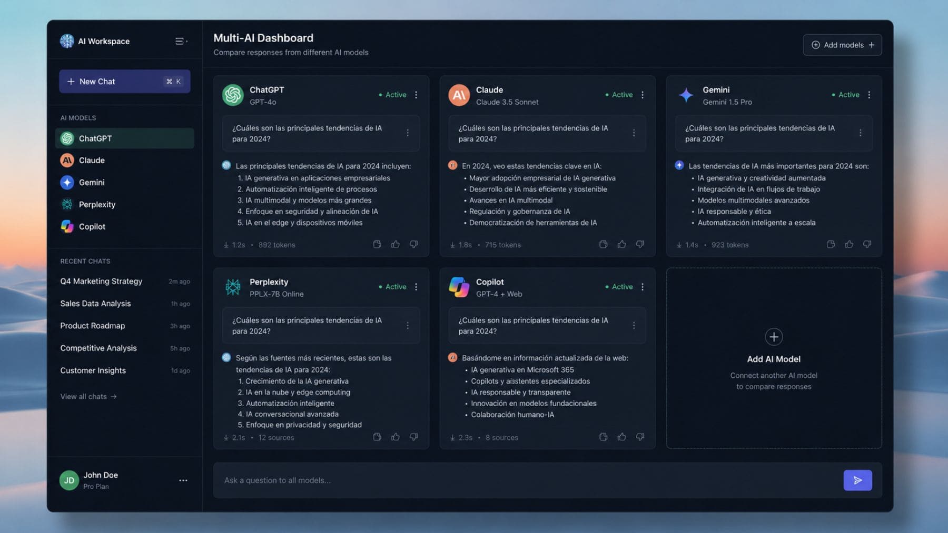
Task: Dislike the Claude response
Action: pyautogui.click(x=640, y=244)
